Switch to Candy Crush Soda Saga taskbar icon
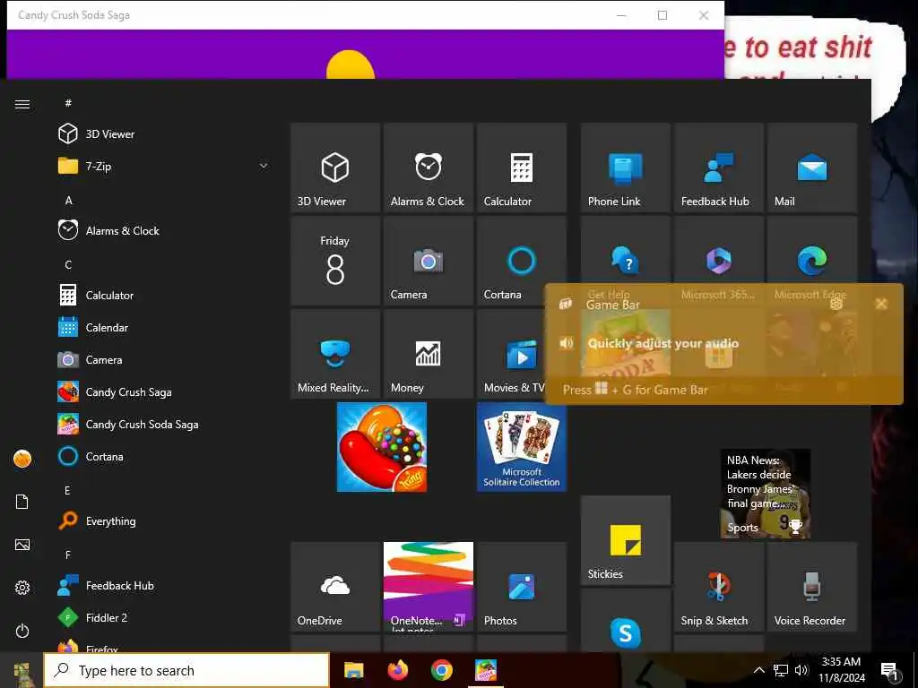The image size is (918, 688). pos(486,670)
